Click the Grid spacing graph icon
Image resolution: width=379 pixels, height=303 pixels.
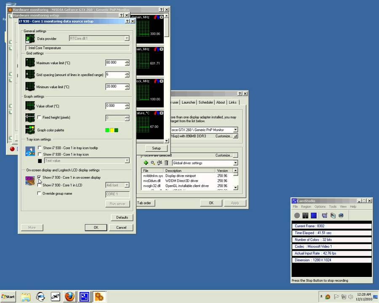coord(30,74)
